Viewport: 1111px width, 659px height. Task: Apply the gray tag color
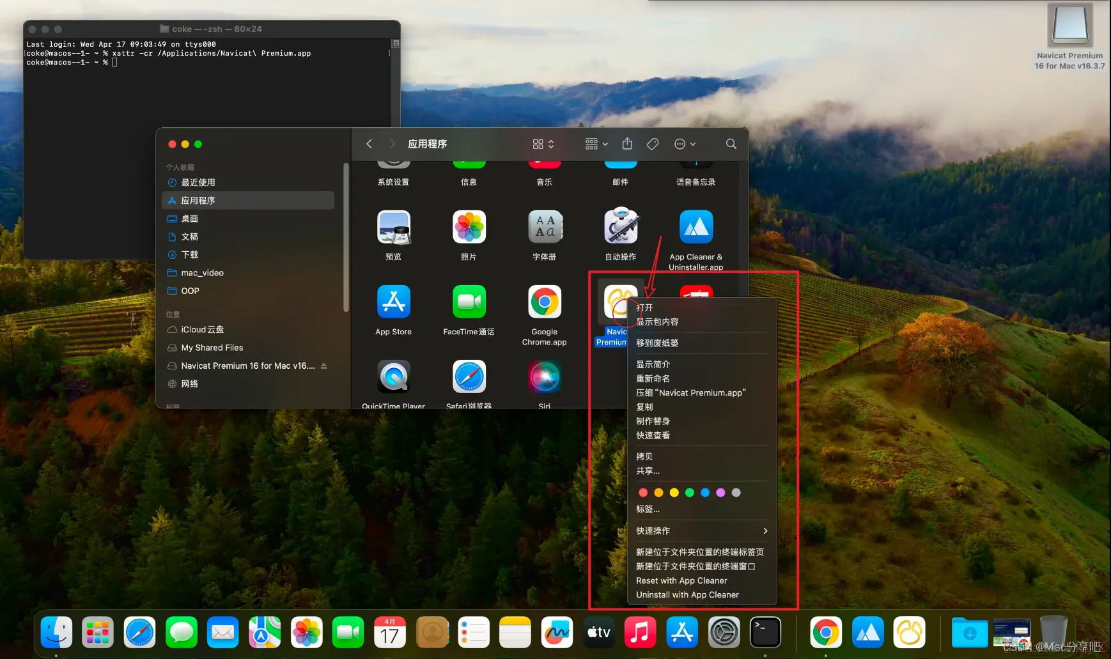tap(736, 492)
